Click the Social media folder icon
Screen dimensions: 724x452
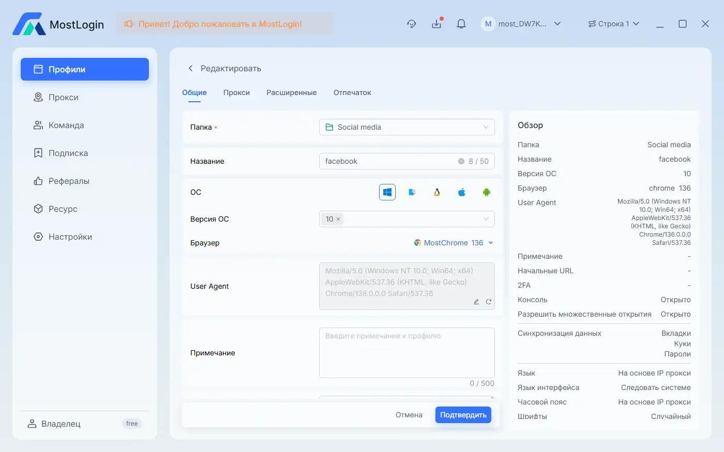(329, 127)
